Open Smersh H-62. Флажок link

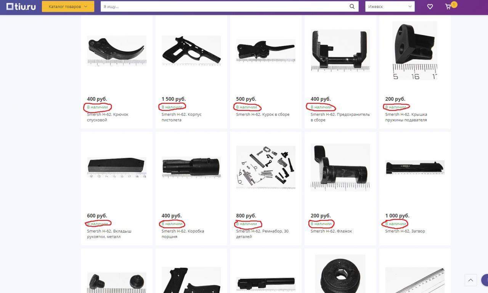(331, 231)
